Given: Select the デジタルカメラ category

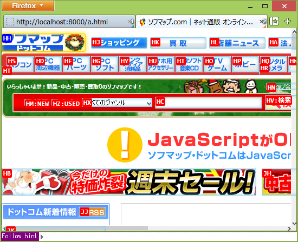Looking at the screenshot, I should tap(274, 64).
